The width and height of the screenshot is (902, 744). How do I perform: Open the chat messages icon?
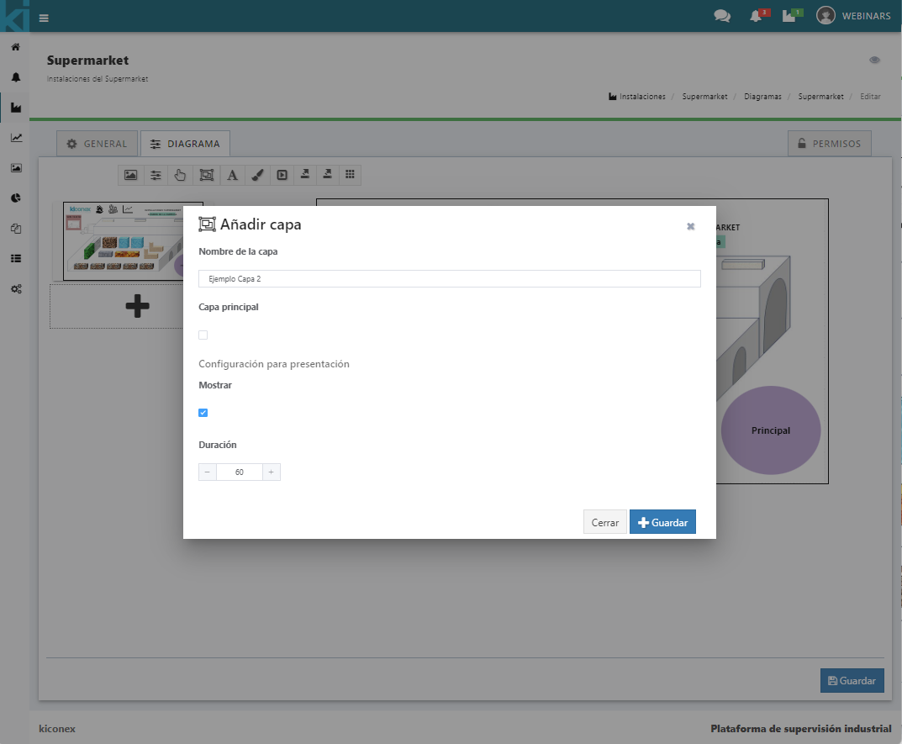(721, 16)
